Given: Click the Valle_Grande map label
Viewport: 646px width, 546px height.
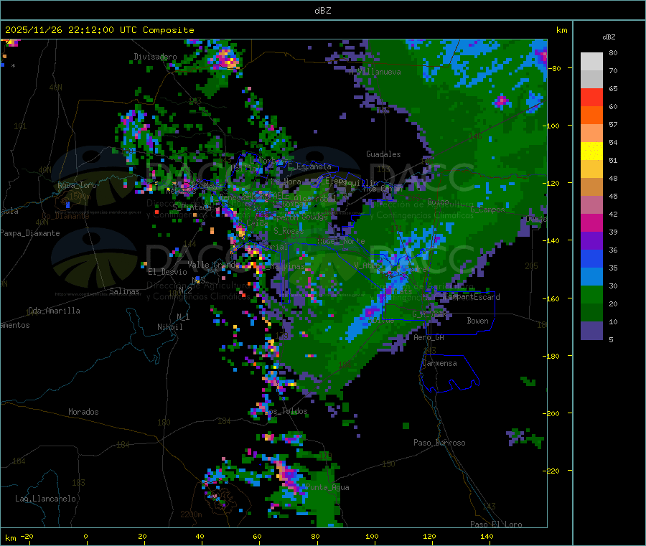Looking at the screenshot, I should click(213, 264).
